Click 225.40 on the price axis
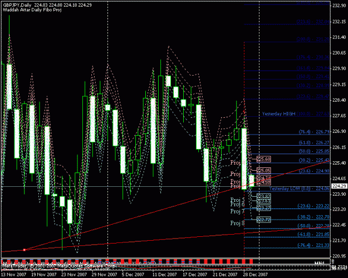348x278 pixels. pyautogui.click(x=339, y=163)
